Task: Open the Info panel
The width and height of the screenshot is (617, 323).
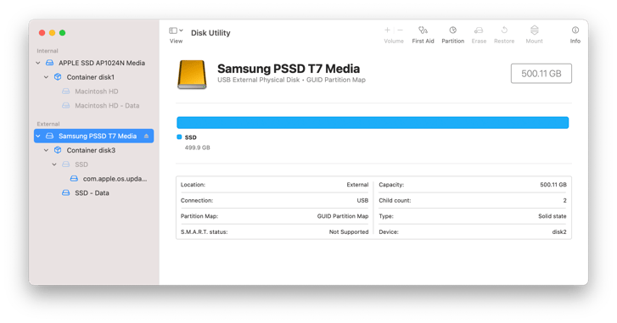Action: [575, 31]
